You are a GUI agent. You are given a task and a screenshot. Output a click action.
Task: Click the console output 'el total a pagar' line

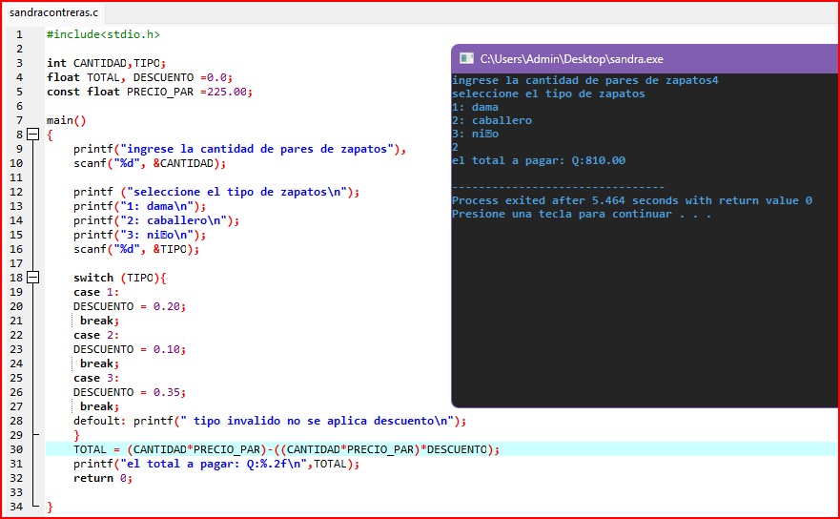(538, 160)
